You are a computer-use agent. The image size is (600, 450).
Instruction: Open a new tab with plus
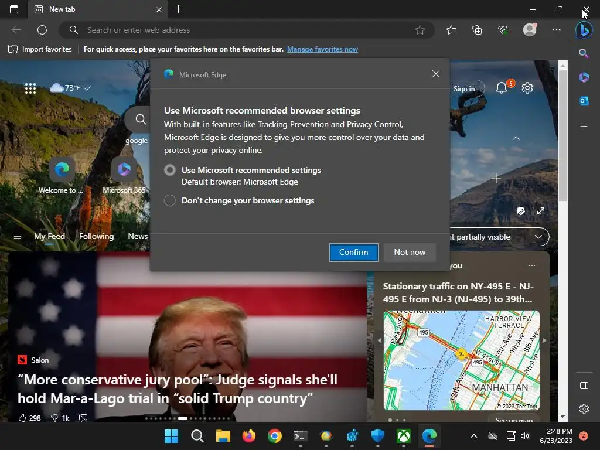point(178,9)
